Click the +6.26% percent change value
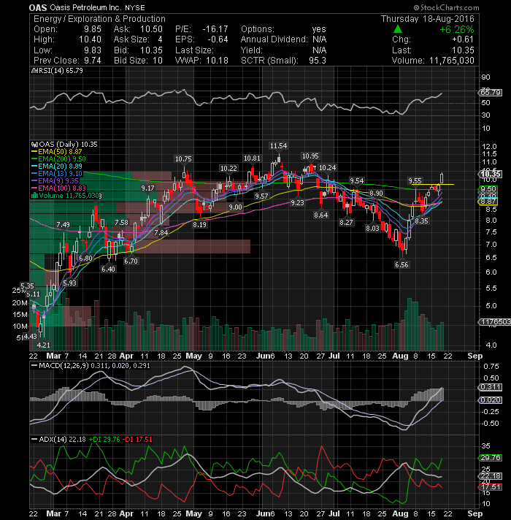Screen dimensions: 511x520 (x=457, y=29)
